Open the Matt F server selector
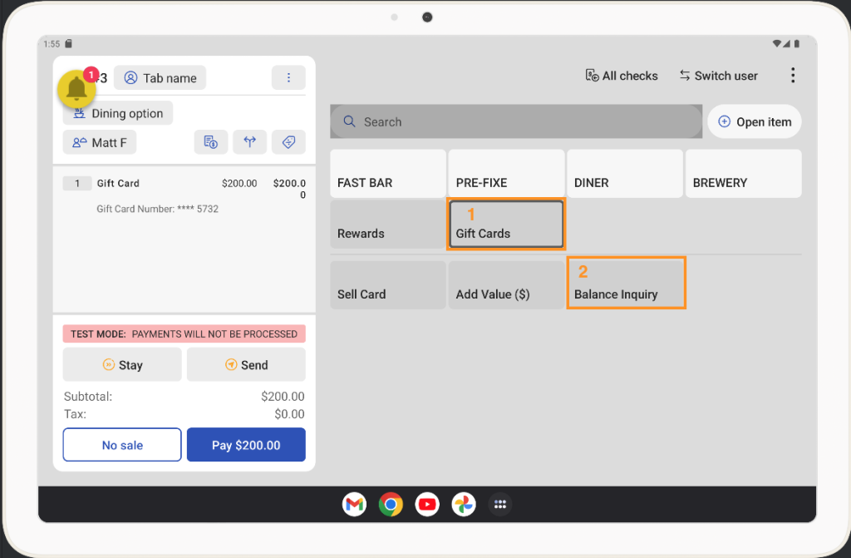The image size is (851, 558). point(100,142)
